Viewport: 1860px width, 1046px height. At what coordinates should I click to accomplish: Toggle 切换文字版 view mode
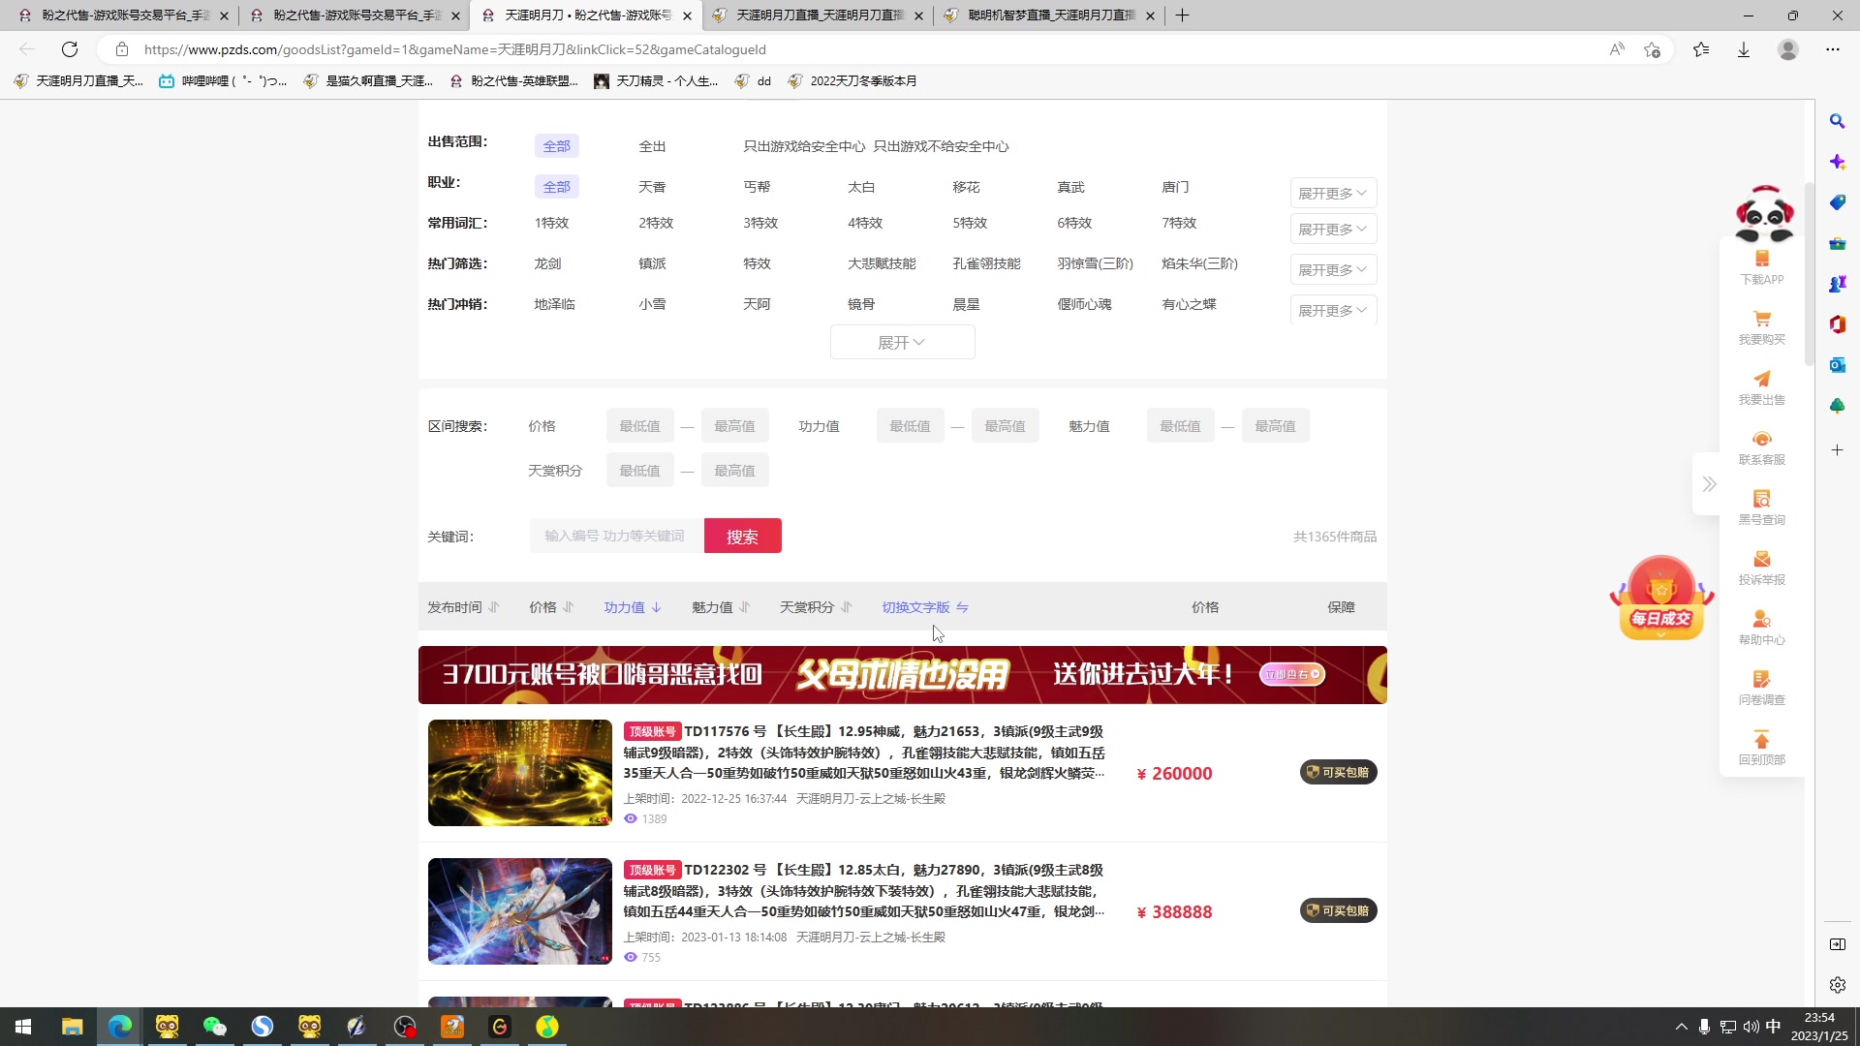(x=925, y=607)
